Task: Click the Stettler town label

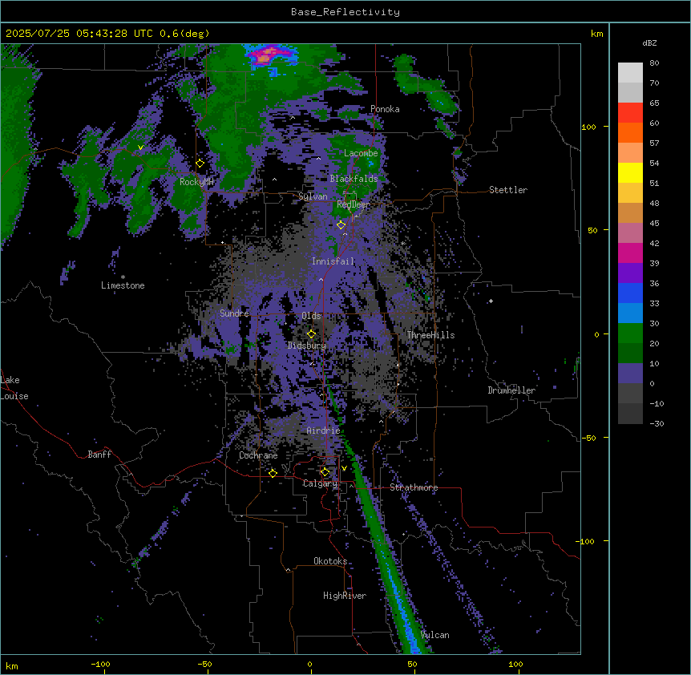Action: click(508, 190)
